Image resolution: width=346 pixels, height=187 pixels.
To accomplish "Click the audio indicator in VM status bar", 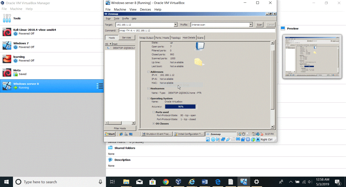I will point(218,140).
